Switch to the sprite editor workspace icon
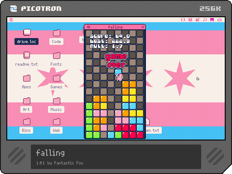Viewport: 232px width, 174px height. click(x=190, y=20)
